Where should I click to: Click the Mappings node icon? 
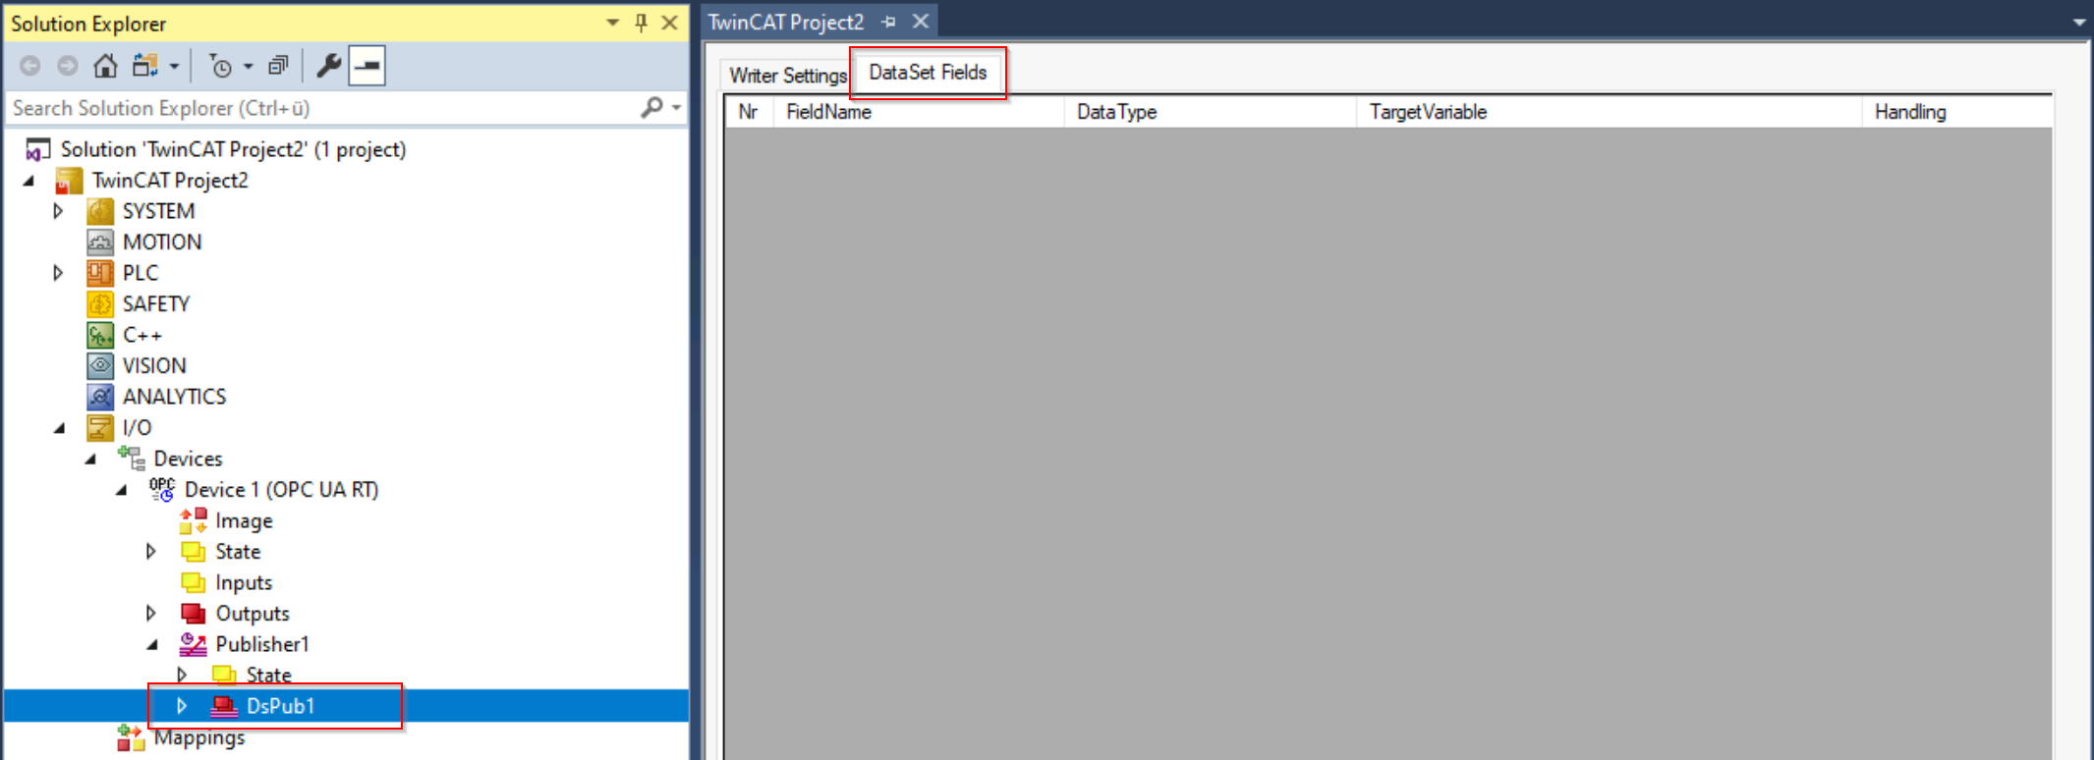[131, 737]
